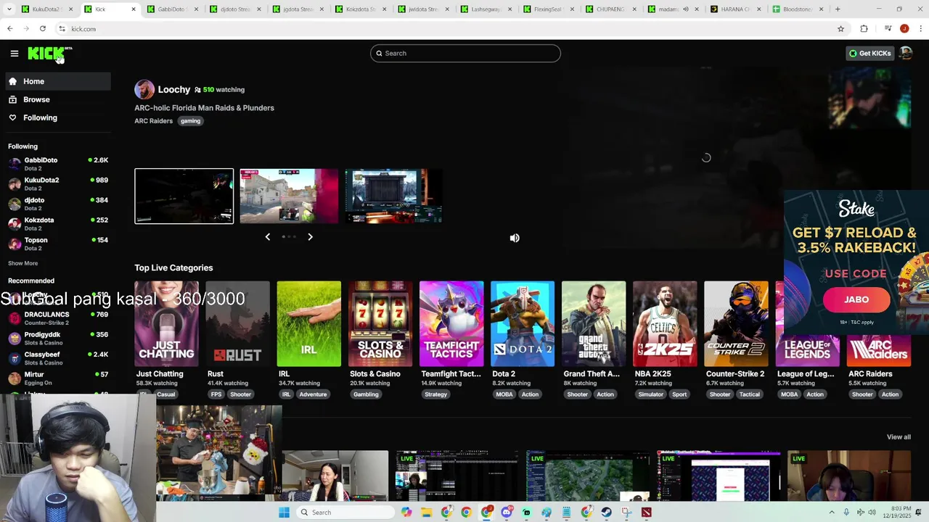The image size is (929, 522).
Task: Open File Explorer from taskbar
Action: (x=426, y=513)
